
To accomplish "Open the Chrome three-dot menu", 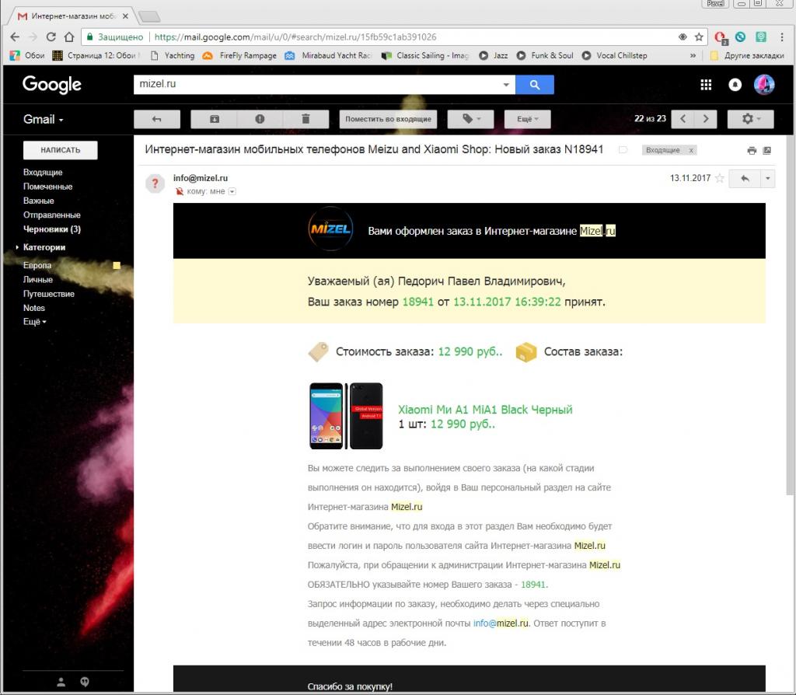I will tap(782, 37).
